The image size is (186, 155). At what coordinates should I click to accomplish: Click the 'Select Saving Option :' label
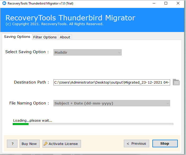27,52
